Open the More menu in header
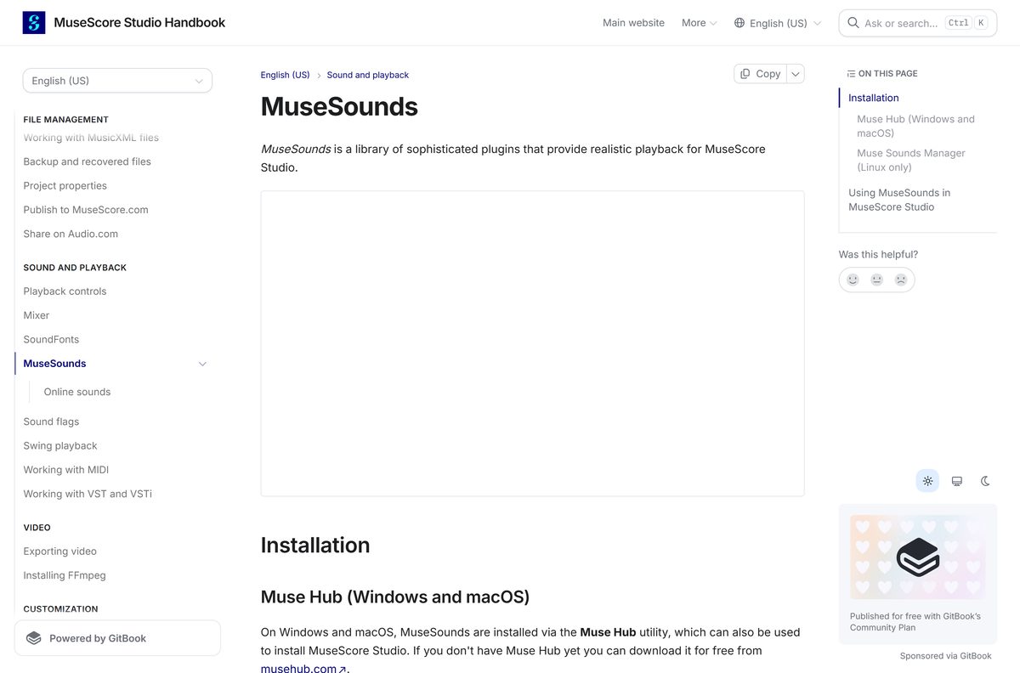This screenshot has width=1020, height=673. 700,23
